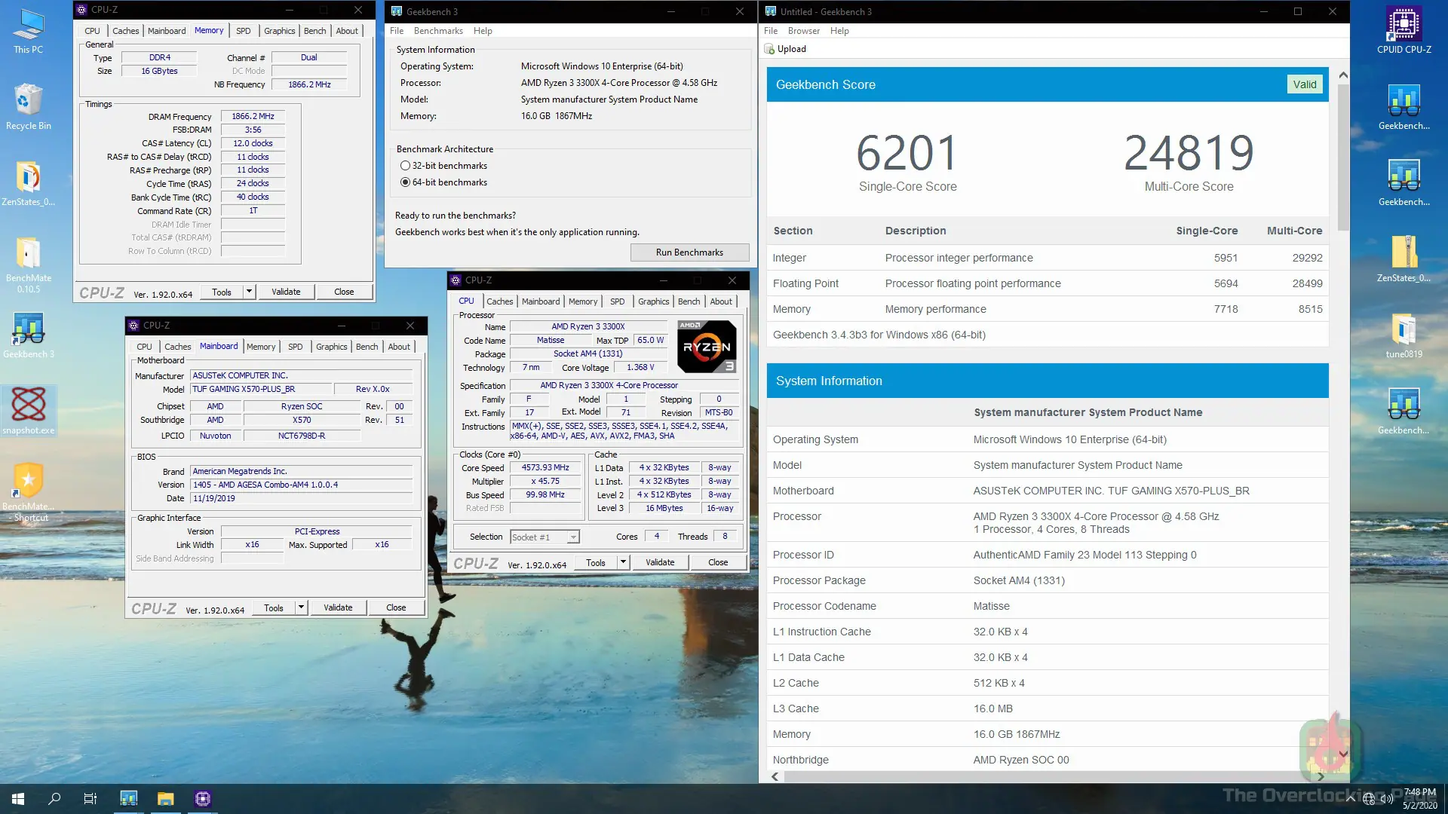Click Floating Point row in results table
1448x814 pixels.
point(1048,283)
